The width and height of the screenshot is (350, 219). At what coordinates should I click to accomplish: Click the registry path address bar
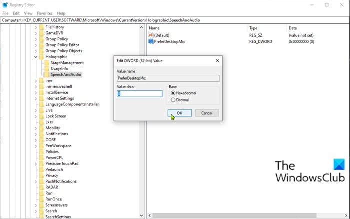pyautogui.click(x=175, y=20)
